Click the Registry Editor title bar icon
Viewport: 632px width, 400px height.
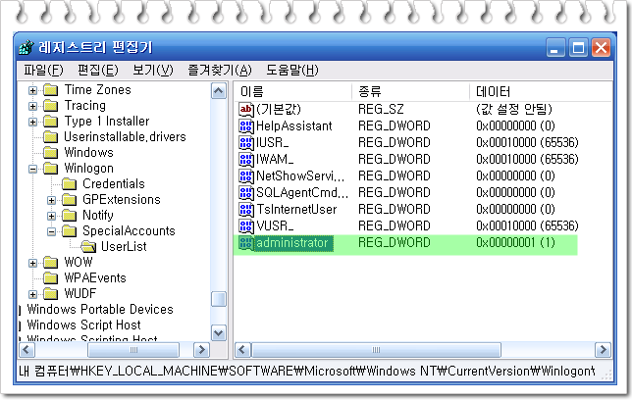pyautogui.click(x=26, y=47)
